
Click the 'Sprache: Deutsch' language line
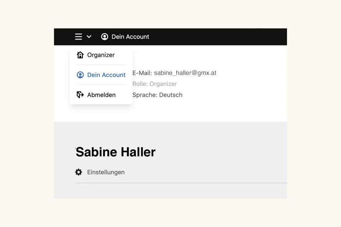coord(157,95)
